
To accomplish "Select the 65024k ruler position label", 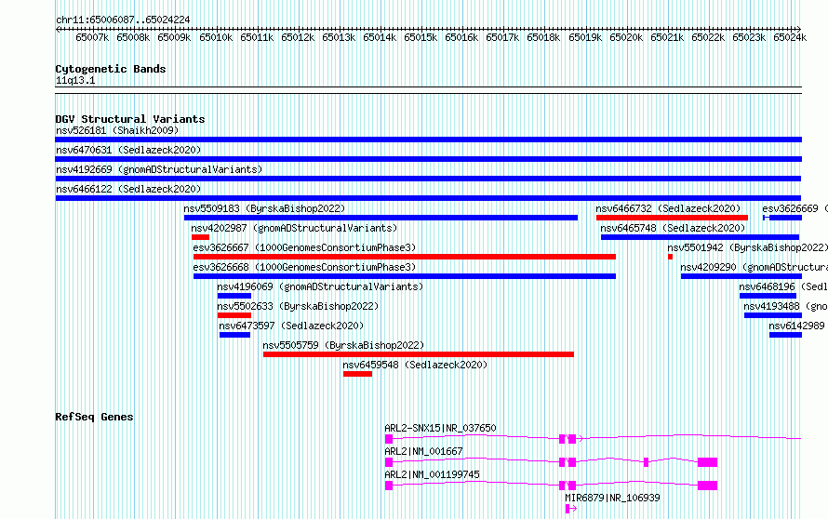I will pos(790,37).
